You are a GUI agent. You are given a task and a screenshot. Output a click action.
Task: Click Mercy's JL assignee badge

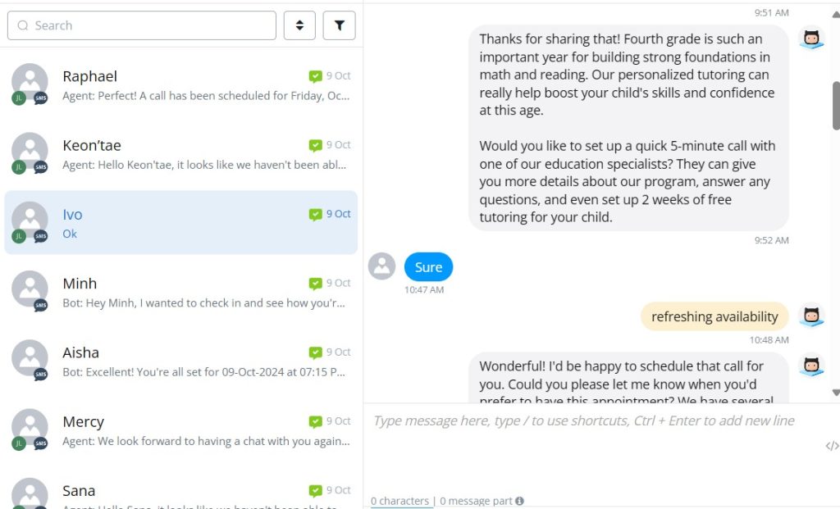click(18, 443)
